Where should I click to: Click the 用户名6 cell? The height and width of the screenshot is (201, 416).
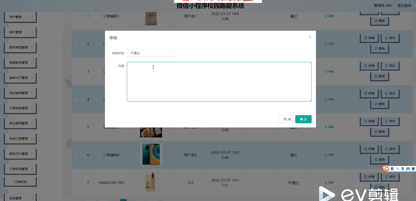(x=190, y=155)
